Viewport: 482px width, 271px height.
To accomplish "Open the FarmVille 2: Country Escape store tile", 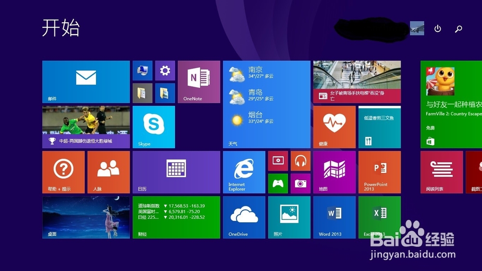I will click(x=451, y=104).
